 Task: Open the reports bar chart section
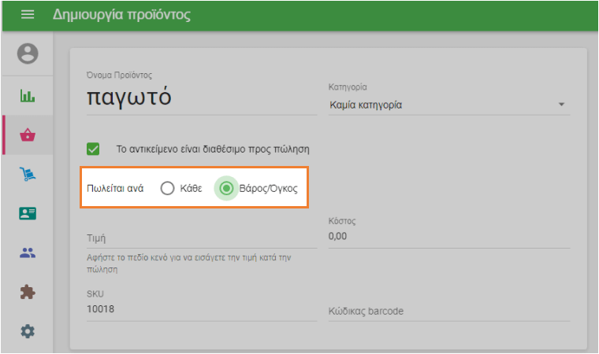(x=28, y=95)
